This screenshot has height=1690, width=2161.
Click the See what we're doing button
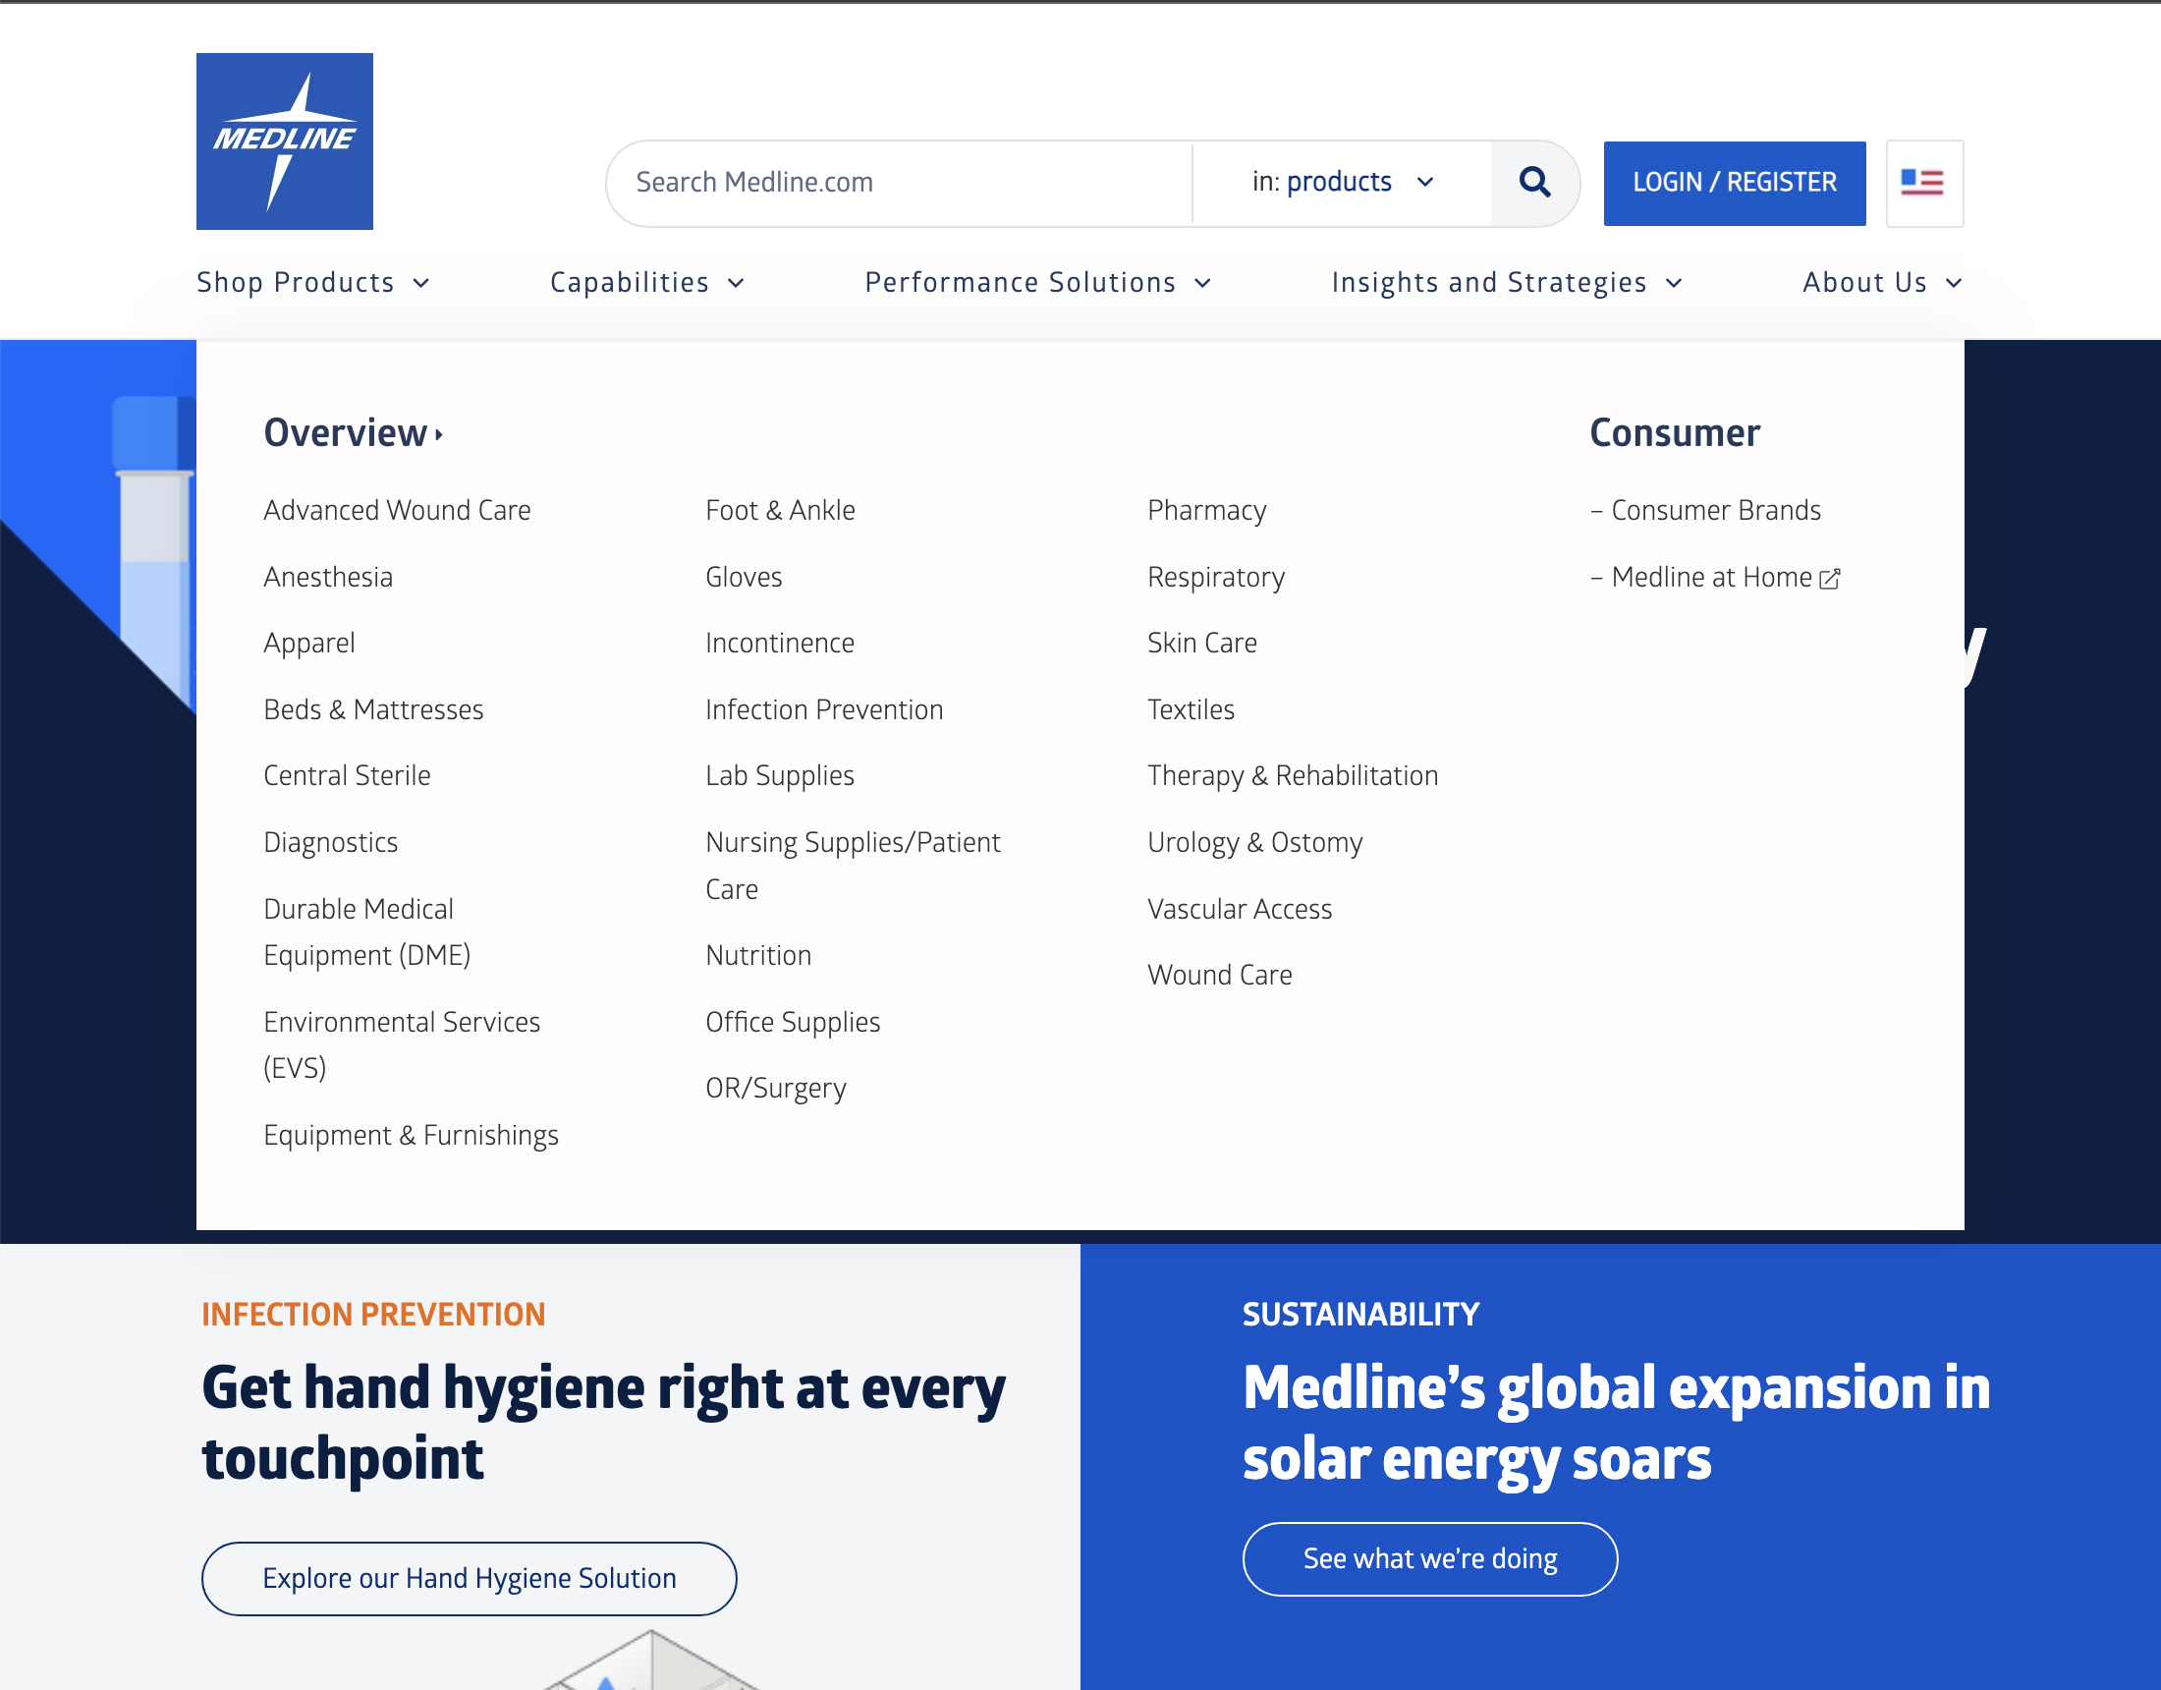pyautogui.click(x=1429, y=1558)
